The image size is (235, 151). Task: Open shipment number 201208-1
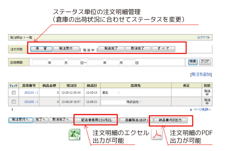pos(31,102)
